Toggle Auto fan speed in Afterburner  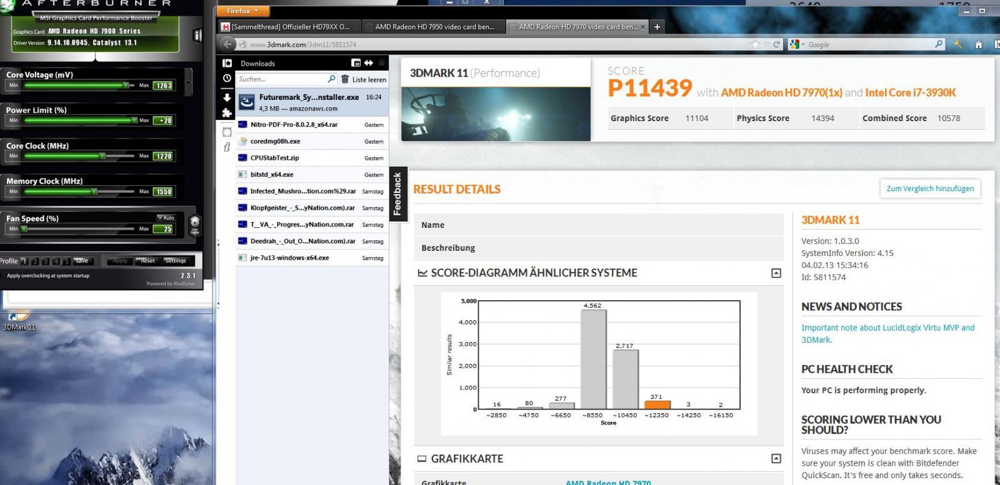tap(166, 217)
